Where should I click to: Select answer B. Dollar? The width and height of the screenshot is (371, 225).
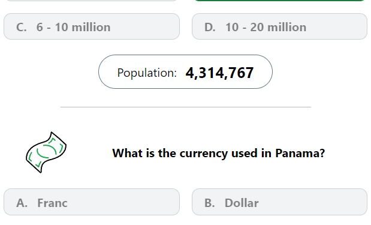(x=279, y=202)
